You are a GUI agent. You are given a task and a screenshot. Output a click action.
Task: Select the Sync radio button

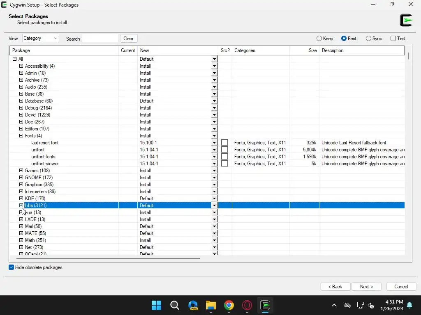click(368, 38)
